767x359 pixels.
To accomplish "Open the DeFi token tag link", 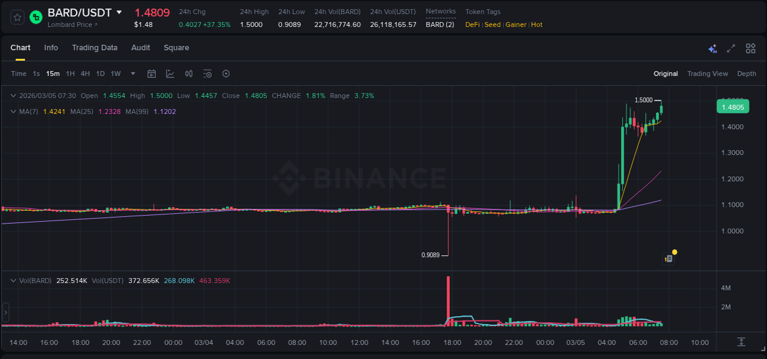I will point(472,25).
